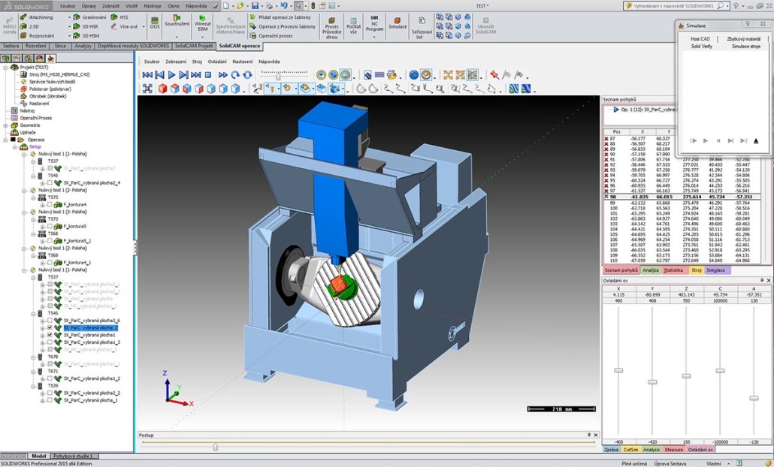
Task: Click the clock icon in simulation toolbar
Action: point(322,75)
